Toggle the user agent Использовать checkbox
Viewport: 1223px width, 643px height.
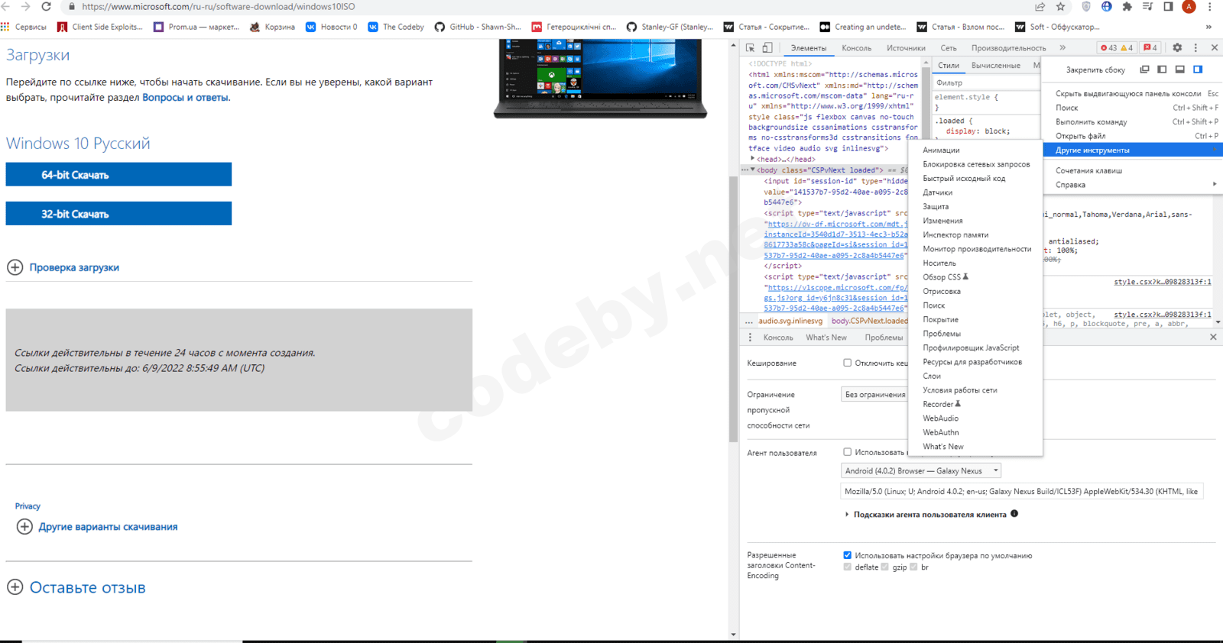point(847,452)
